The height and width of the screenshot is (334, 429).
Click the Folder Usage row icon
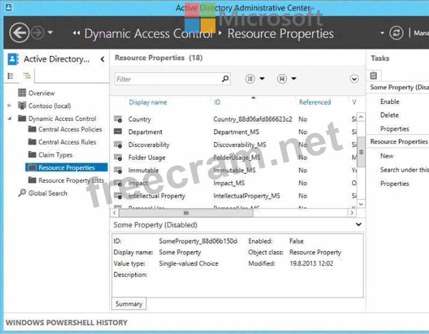(x=118, y=157)
